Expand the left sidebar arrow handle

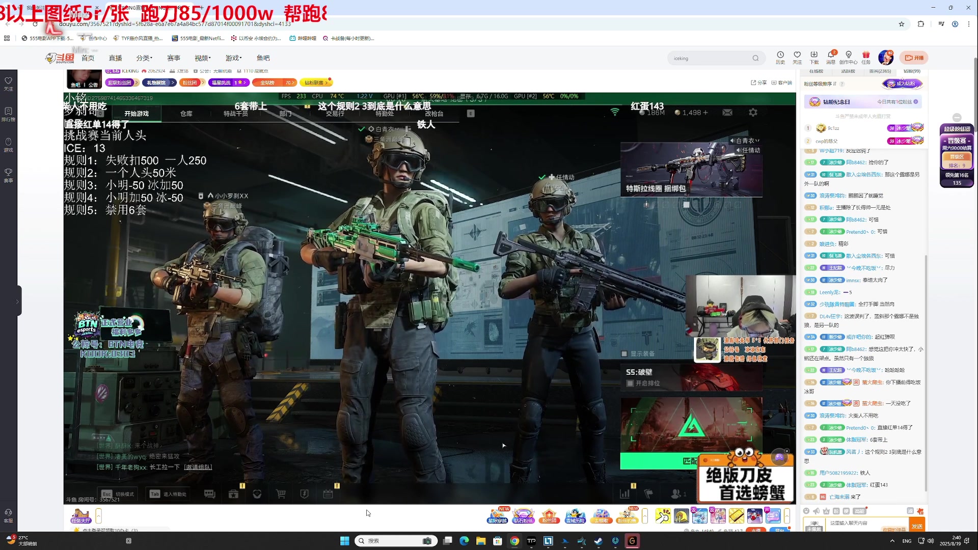pyautogui.click(x=18, y=301)
